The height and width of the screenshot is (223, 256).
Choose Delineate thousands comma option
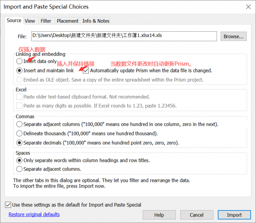point(19,134)
